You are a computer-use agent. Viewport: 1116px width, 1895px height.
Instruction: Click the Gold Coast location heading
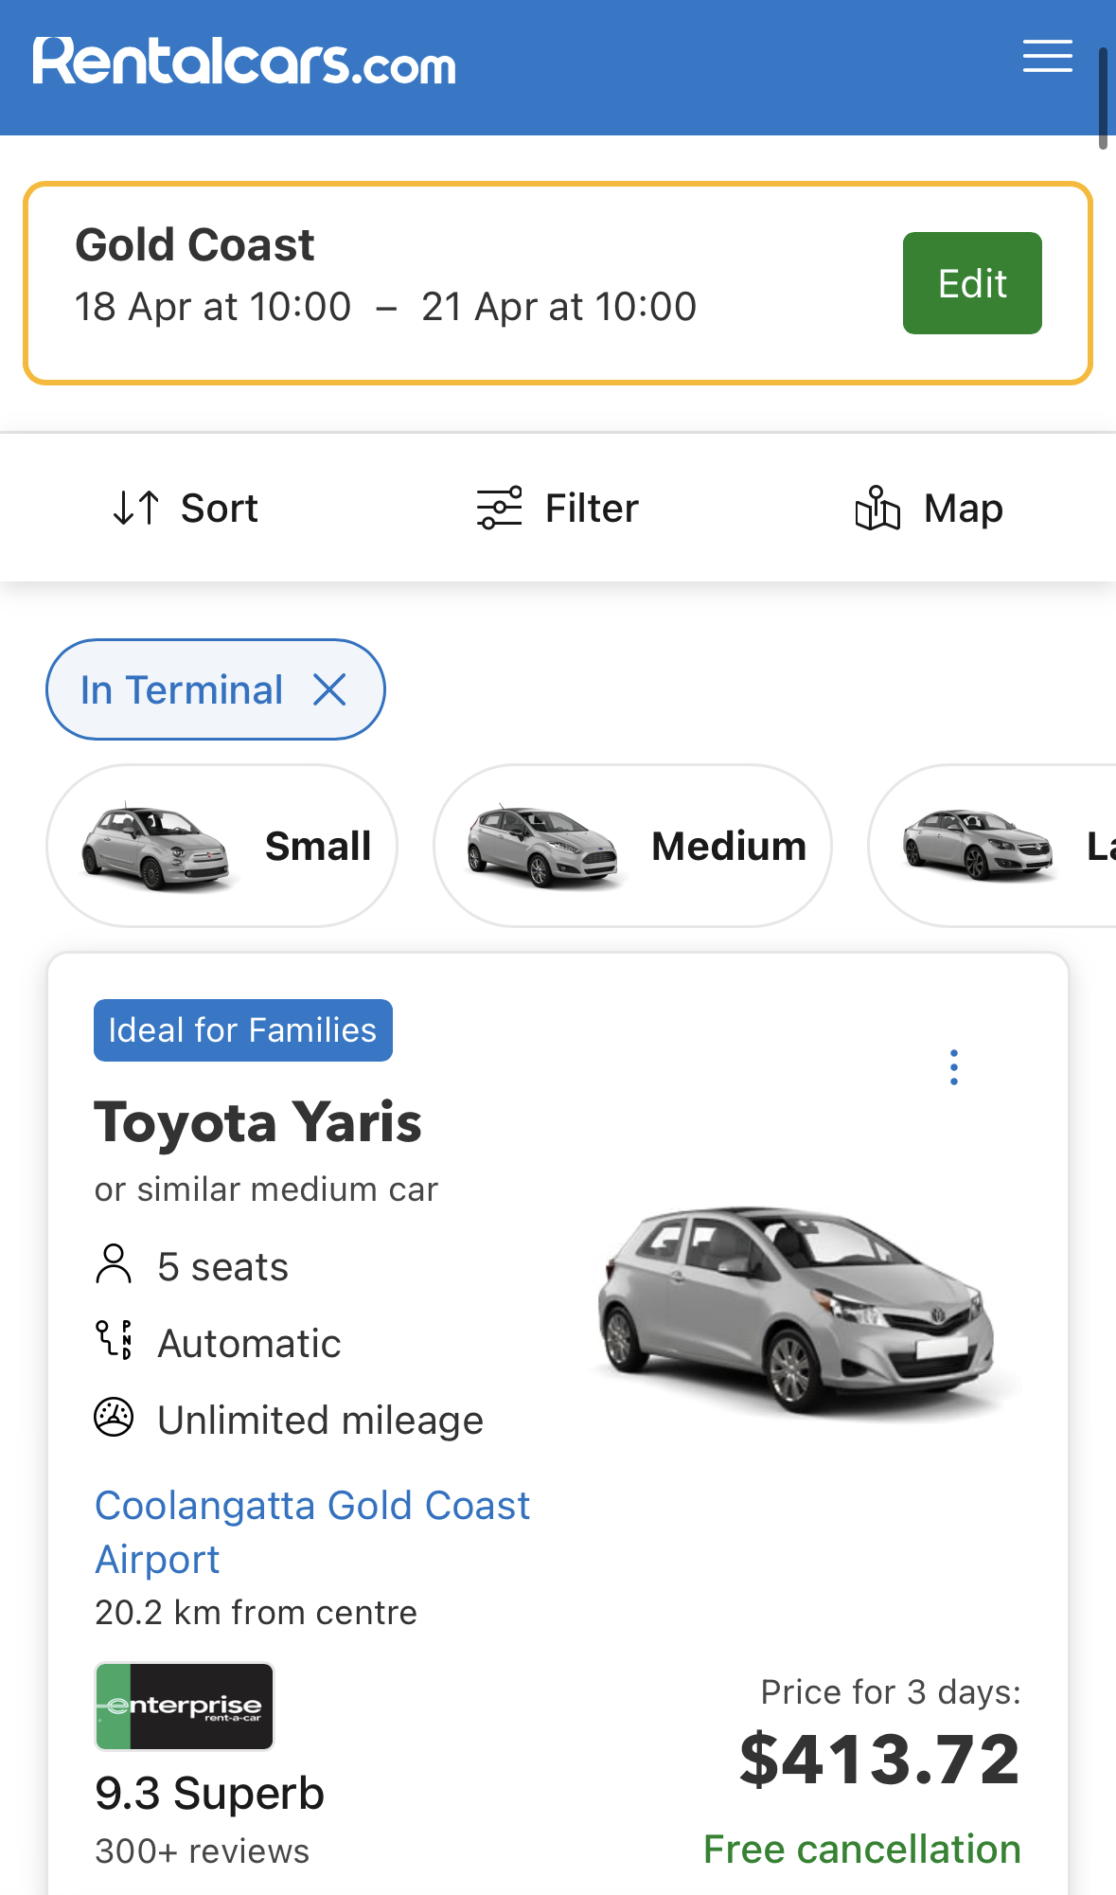pos(194,244)
